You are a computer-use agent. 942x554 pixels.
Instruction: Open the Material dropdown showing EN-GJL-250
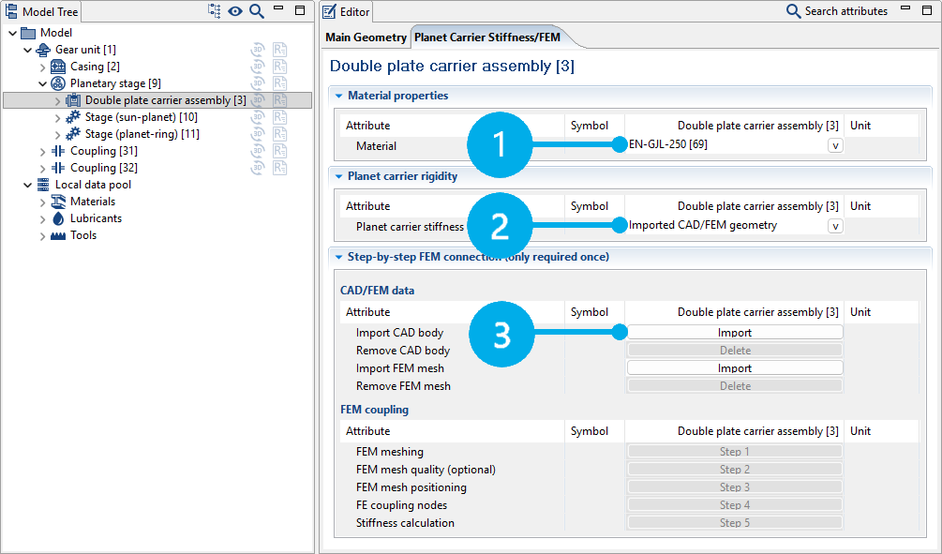[x=835, y=145]
